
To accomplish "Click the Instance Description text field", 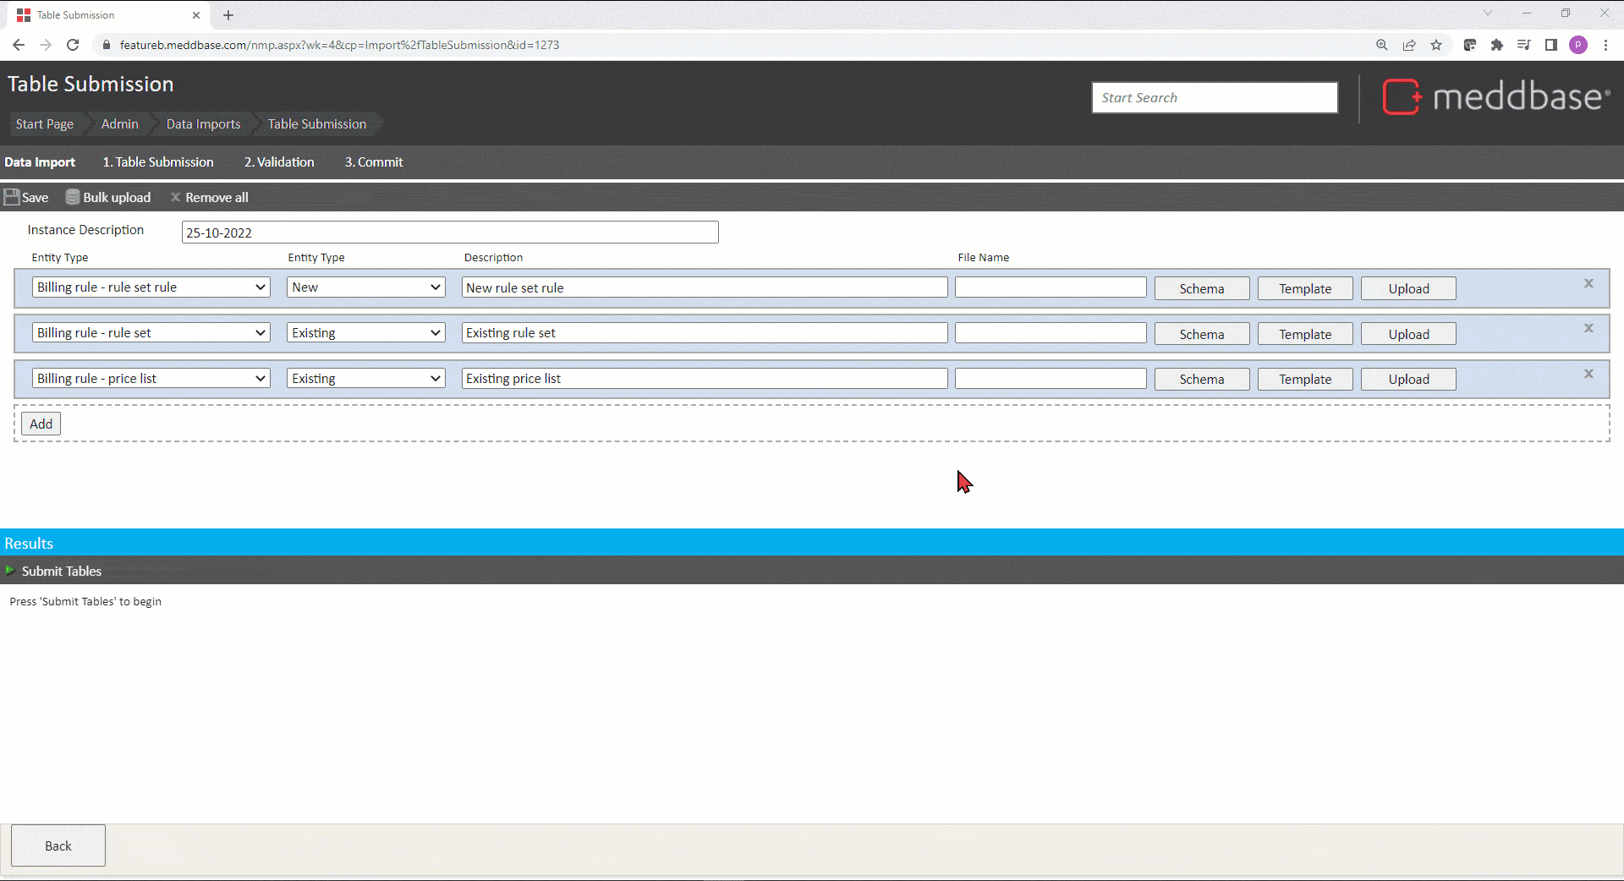I will pyautogui.click(x=450, y=233).
